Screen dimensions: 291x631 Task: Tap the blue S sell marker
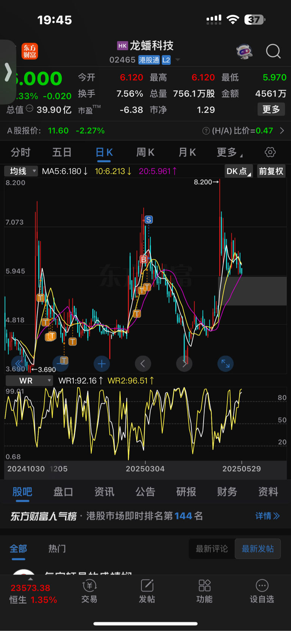pyautogui.click(x=149, y=219)
